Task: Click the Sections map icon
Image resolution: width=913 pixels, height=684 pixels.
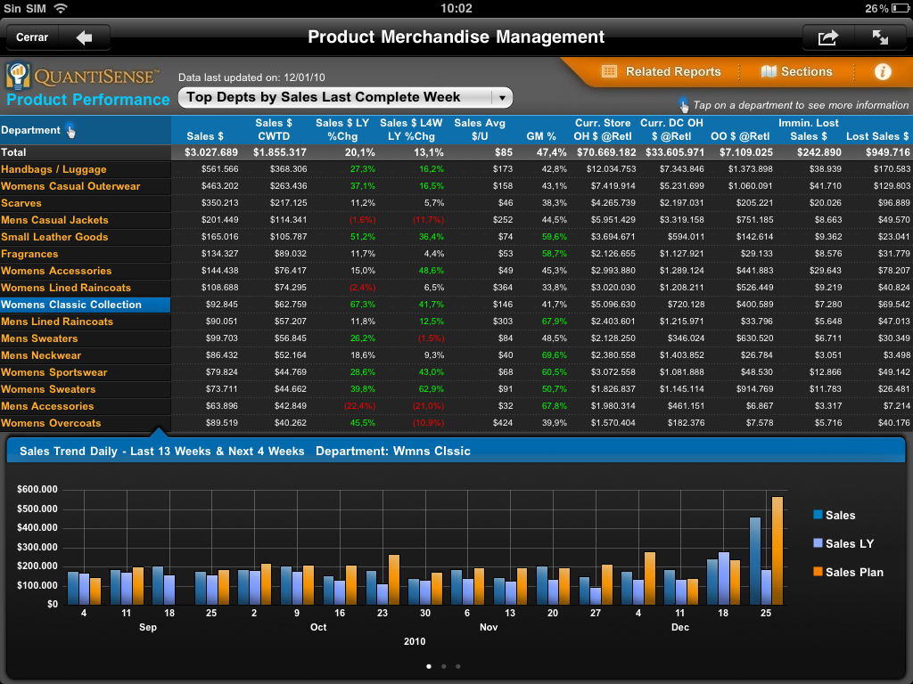Action: coord(769,72)
